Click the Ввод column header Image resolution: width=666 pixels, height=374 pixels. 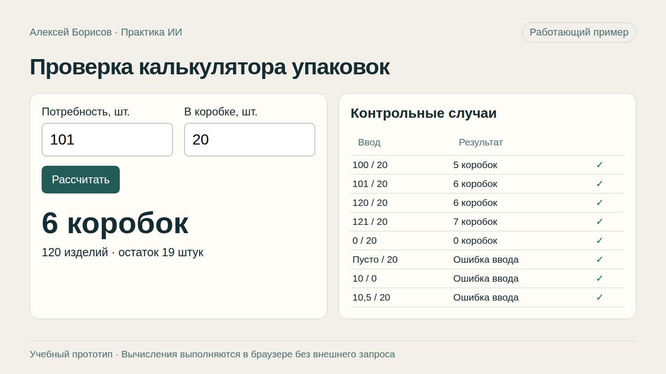[x=369, y=142]
